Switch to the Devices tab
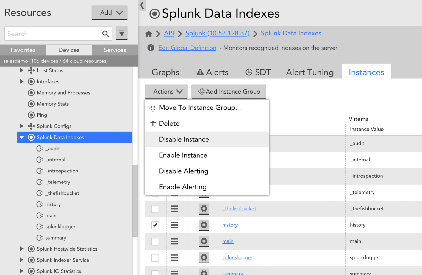The height and width of the screenshot is (275, 422). [69, 50]
